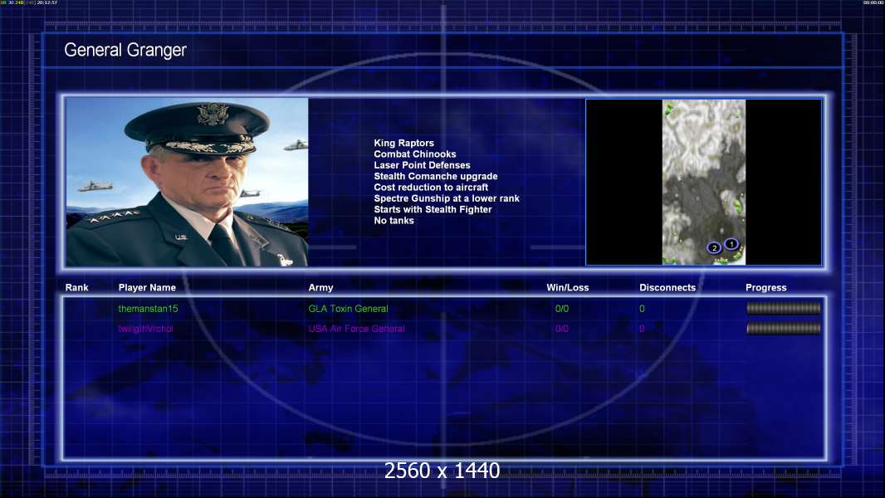The image size is (885, 498).
Task: Click the Player Name column header
Action: point(147,288)
